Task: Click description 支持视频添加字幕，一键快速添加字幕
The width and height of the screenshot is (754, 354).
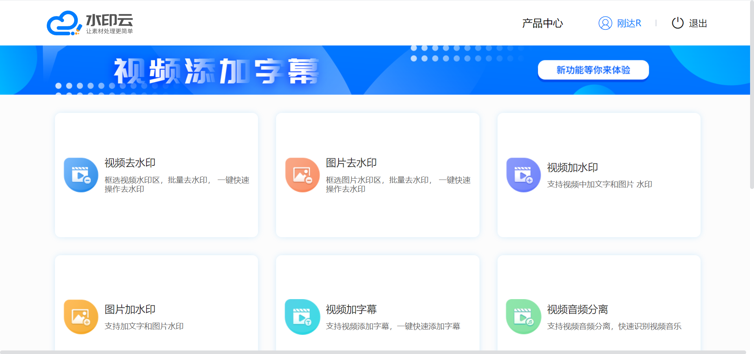Action: tap(393, 326)
